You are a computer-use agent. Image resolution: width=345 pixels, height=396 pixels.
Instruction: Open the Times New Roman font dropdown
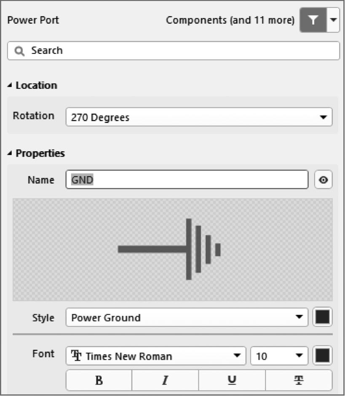pyautogui.click(x=155, y=356)
